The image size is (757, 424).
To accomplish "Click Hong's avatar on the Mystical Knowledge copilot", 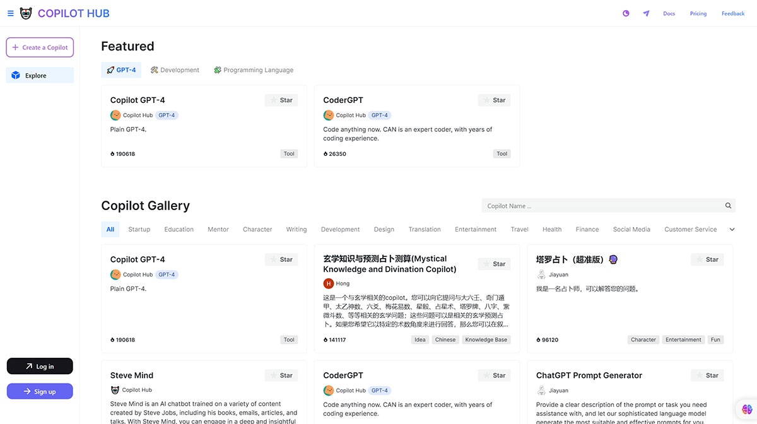I will tap(329, 283).
